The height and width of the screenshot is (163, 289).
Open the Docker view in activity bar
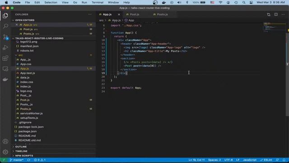click(5, 80)
